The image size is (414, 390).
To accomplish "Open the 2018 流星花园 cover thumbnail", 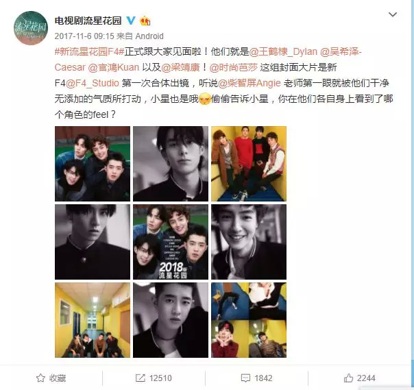I will [x=171, y=242].
